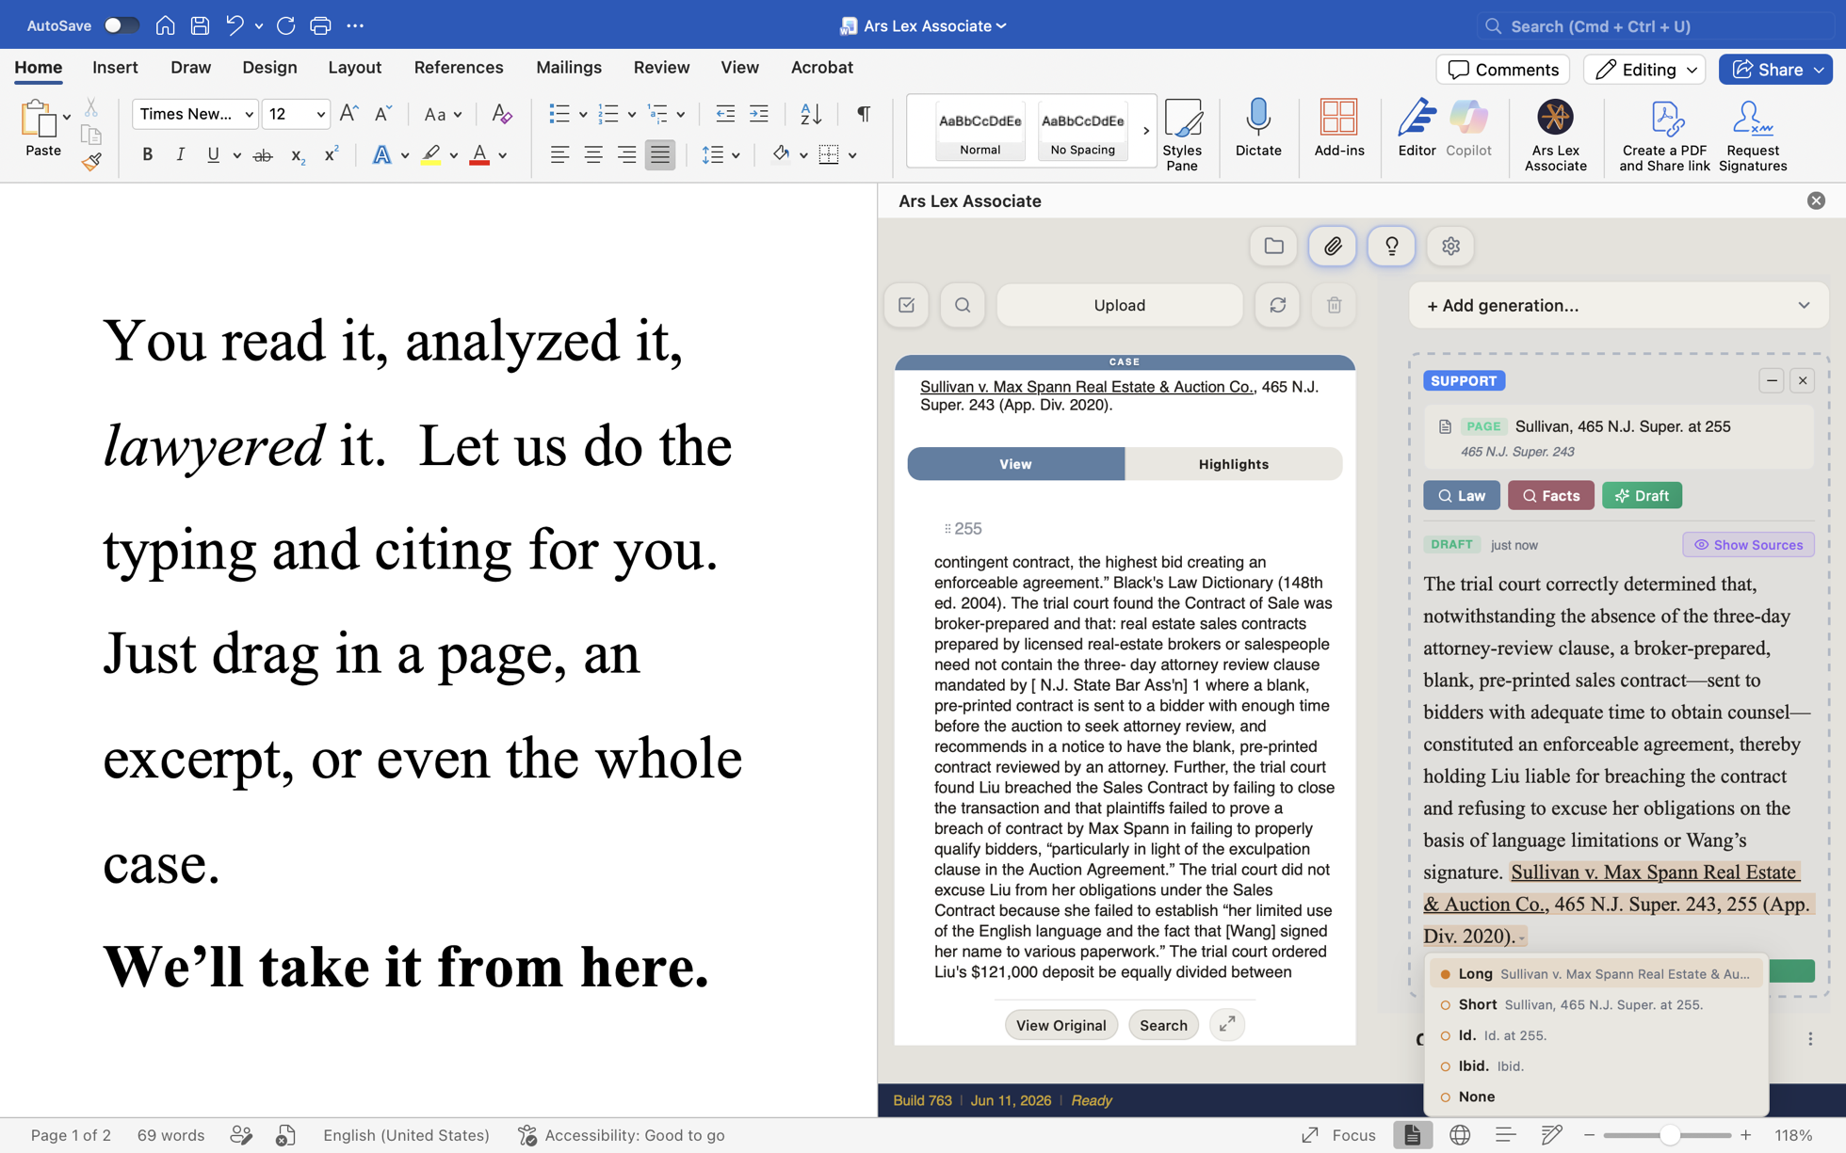Click the text highlight color swatch
Screen dimensions: 1846x1153
(x=430, y=155)
